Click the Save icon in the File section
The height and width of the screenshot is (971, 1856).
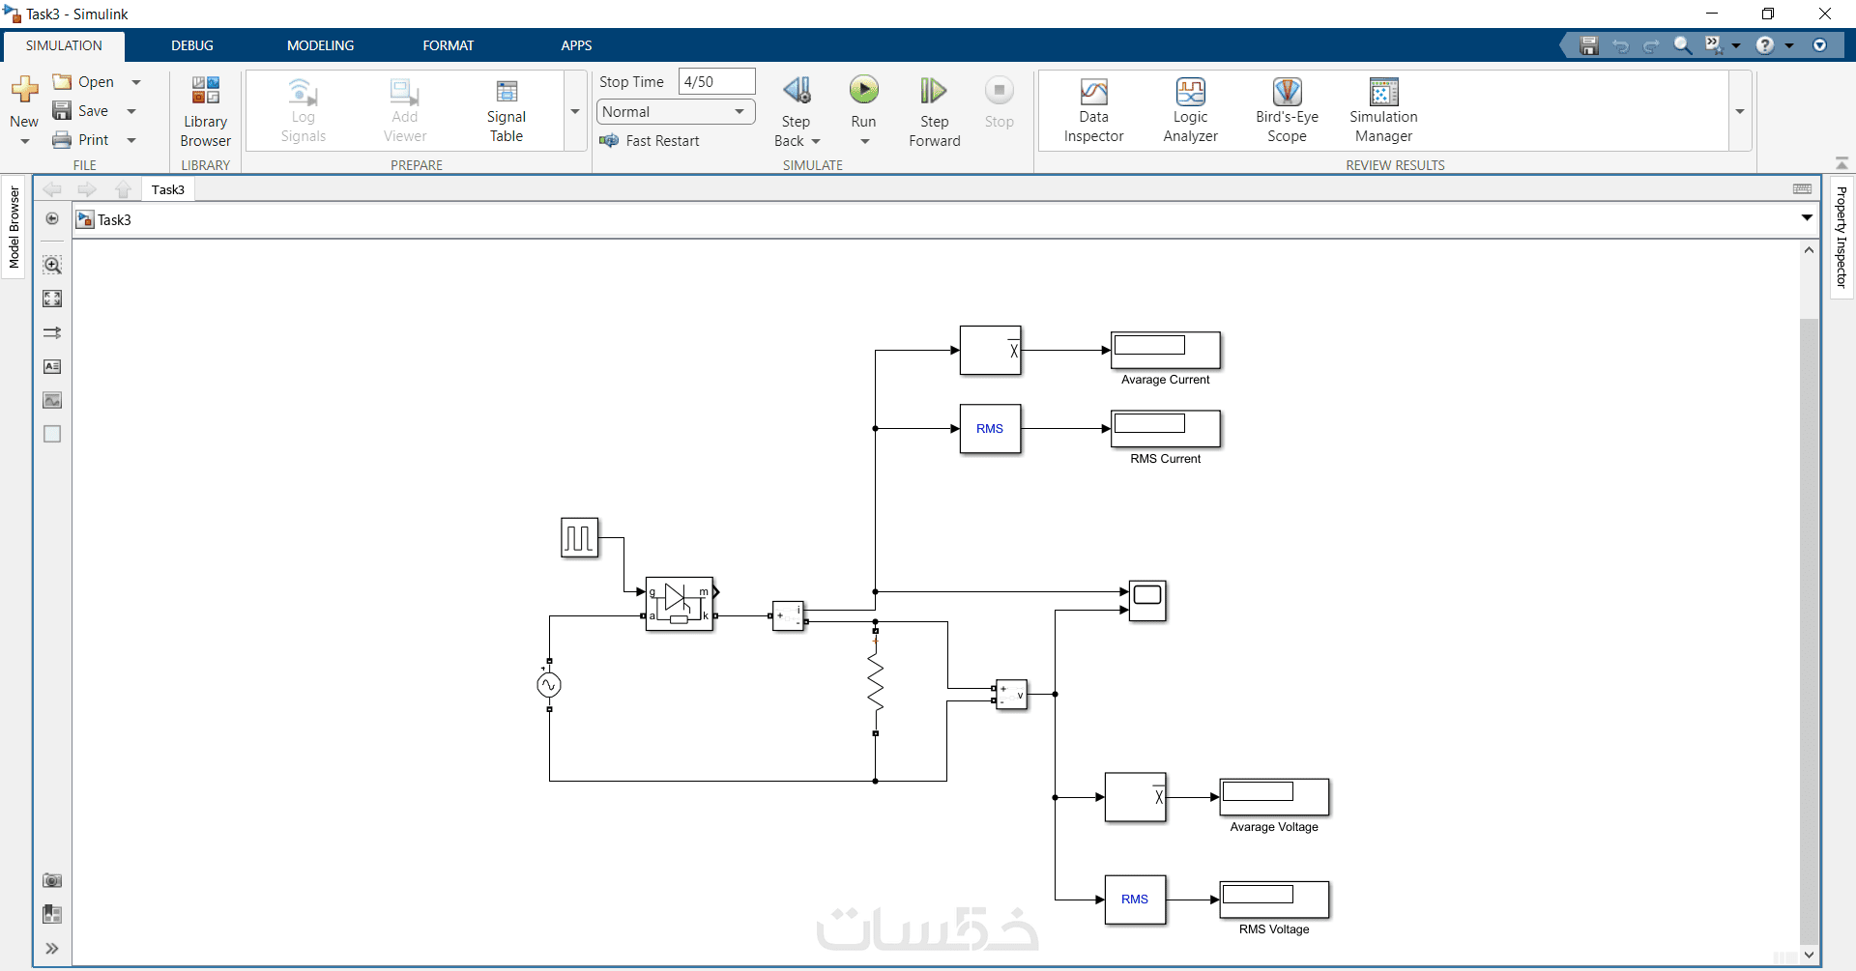(62, 111)
